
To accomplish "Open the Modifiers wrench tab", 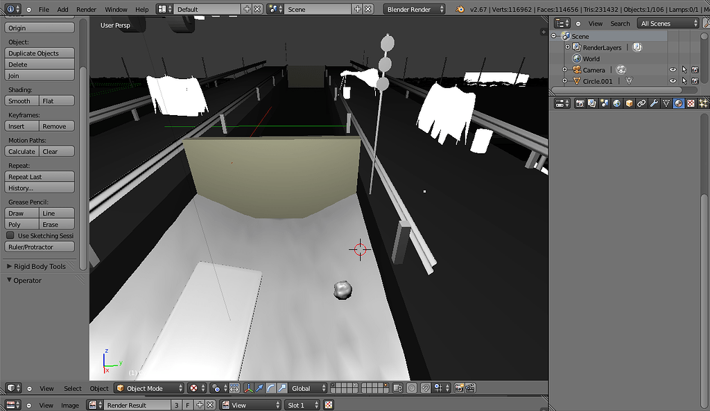I will coord(653,104).
